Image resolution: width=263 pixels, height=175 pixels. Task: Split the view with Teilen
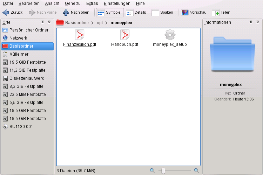[x=221, y=12]
